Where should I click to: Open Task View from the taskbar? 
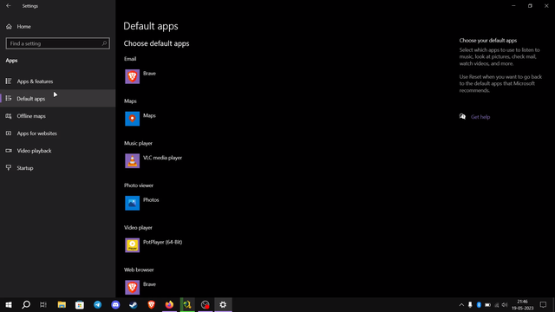[x=43, y=304]
